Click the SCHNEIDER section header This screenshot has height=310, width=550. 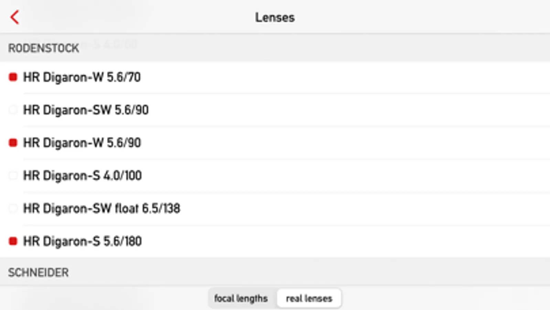coord(39,272)
